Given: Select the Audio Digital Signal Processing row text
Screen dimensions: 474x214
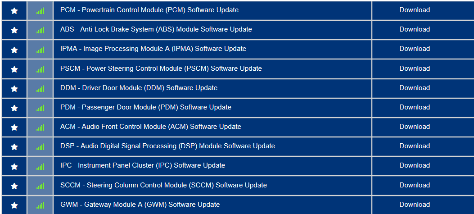Looking at the screenshot, I should 167,146.
